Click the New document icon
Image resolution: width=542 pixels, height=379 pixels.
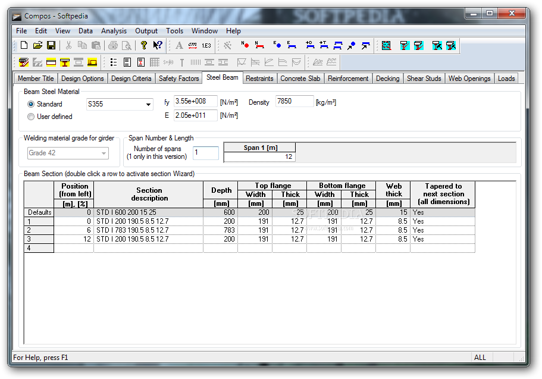point(24,45)
